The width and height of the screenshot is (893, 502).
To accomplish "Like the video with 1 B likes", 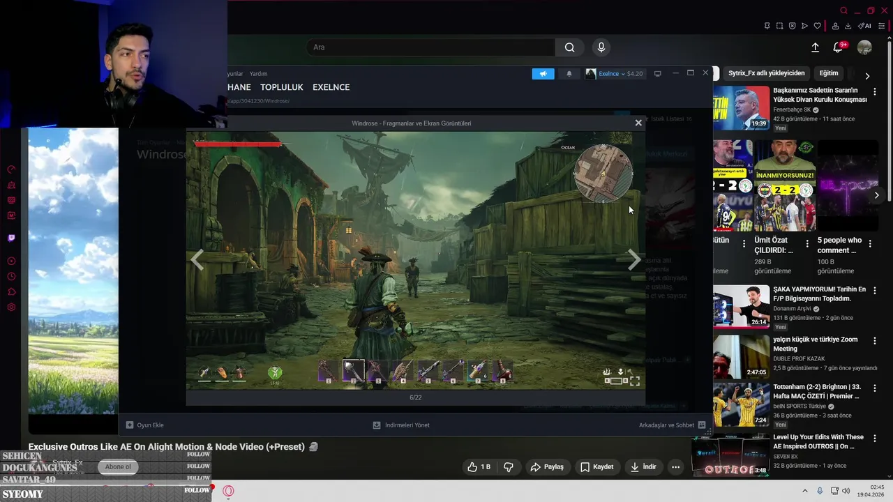I will point(479,466).
